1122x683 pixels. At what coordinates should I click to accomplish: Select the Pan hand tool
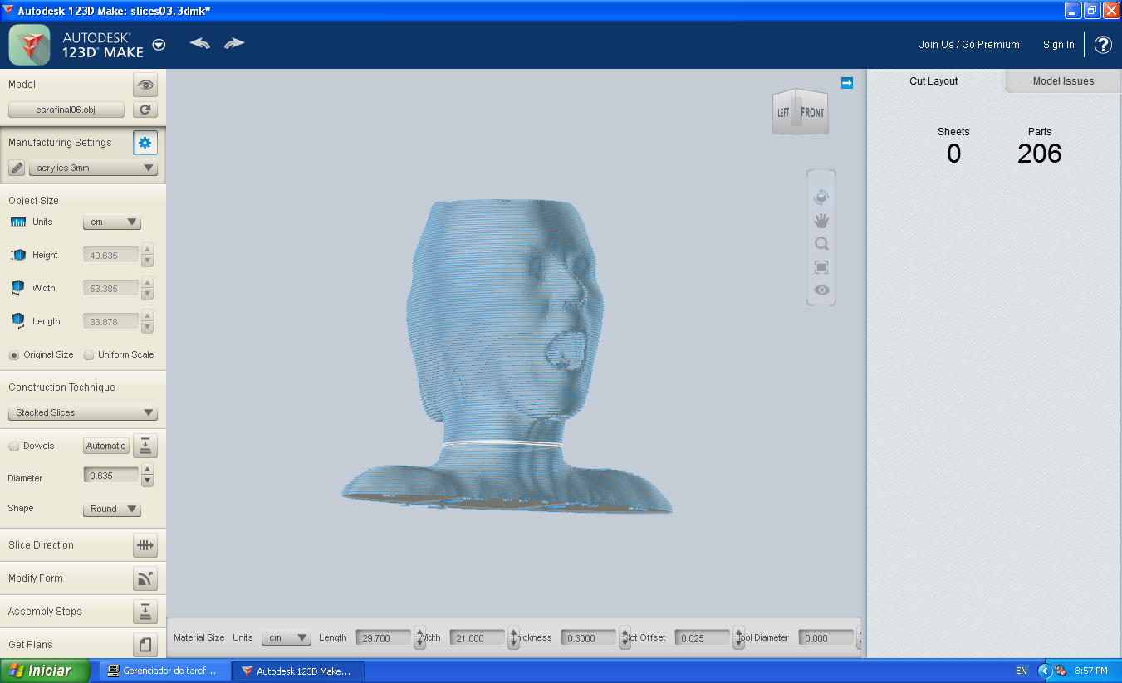[x=821, y=221]
